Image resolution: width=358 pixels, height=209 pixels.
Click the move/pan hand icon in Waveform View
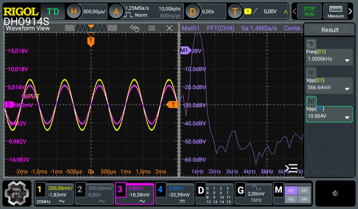[134, 28]
